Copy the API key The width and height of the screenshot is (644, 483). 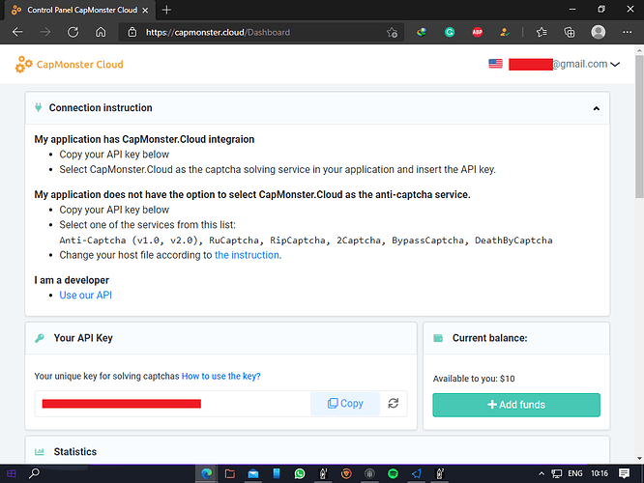345,404
